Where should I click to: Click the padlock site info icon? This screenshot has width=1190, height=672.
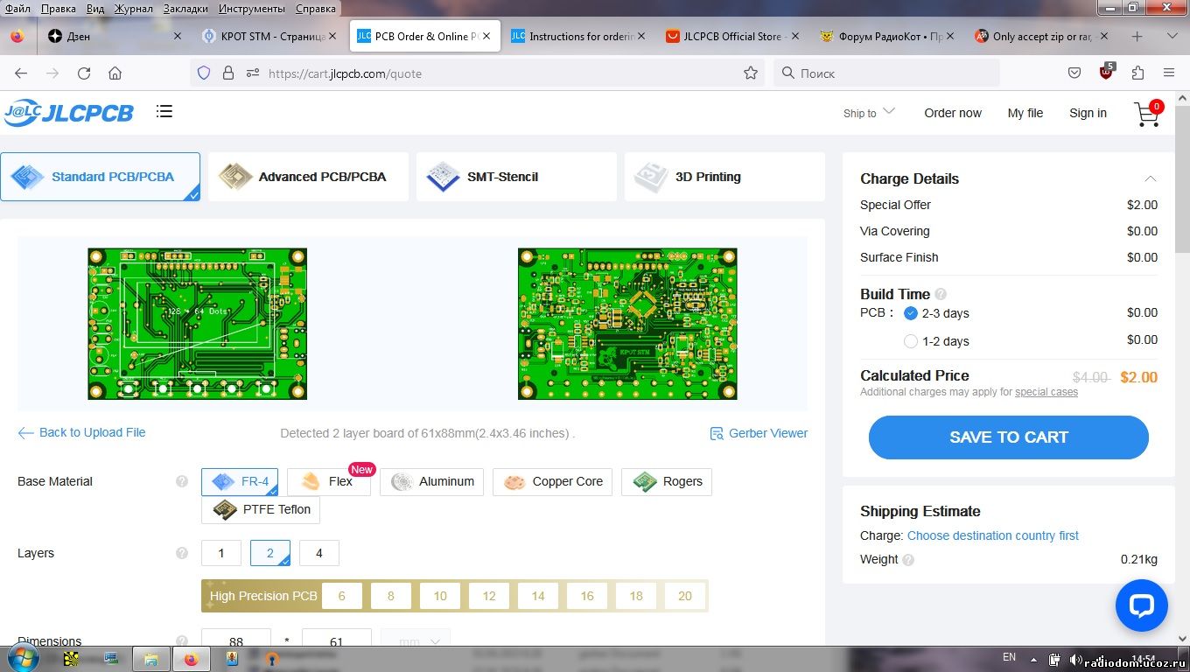pyautogui.click(x=228, y=73)
